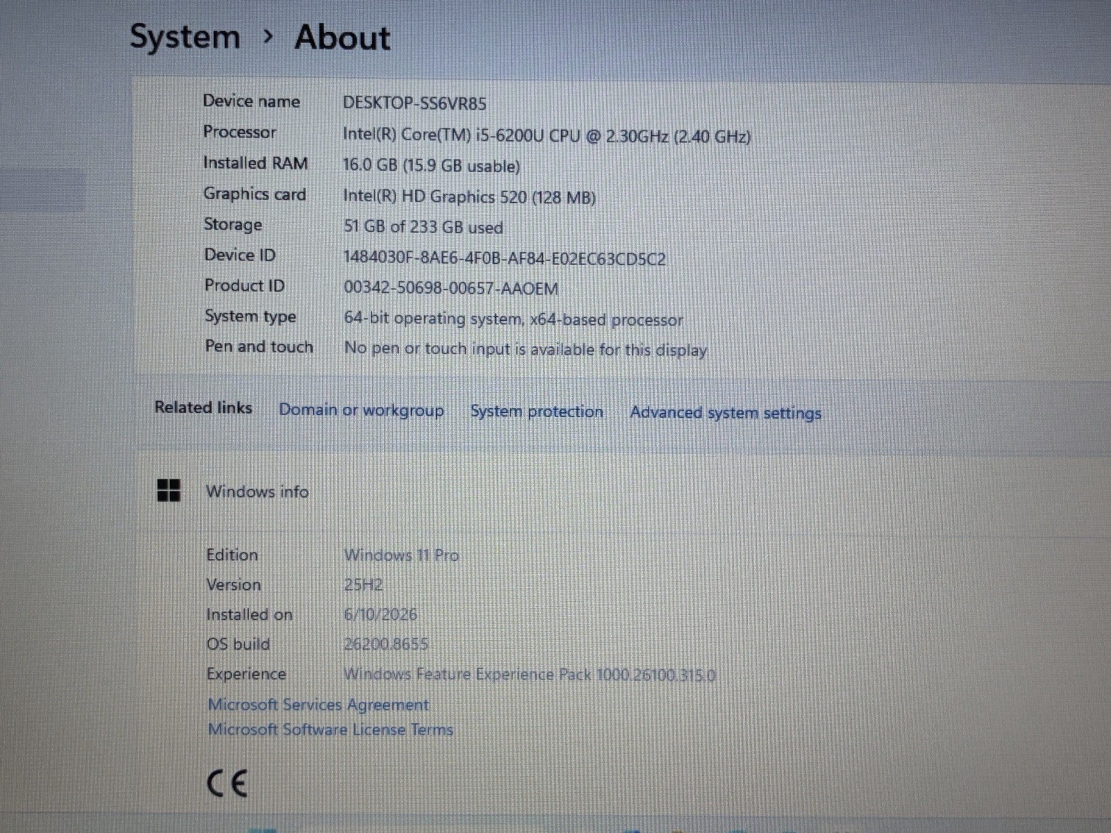The width and height of the screenshot is (1111, 833).
Task: Select the No pen or touch input text
Action: pyautogui.click(x=526, y=349)
